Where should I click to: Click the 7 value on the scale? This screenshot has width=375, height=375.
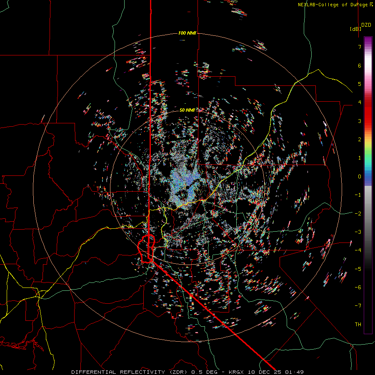pos(360,47)
